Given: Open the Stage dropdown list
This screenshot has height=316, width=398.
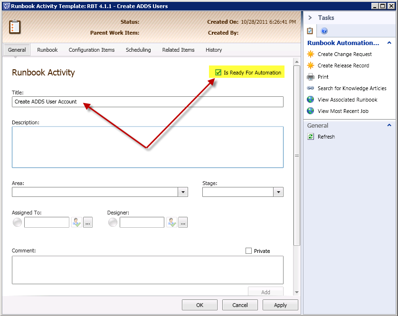Looking at the screenshot, I should 278,192.
